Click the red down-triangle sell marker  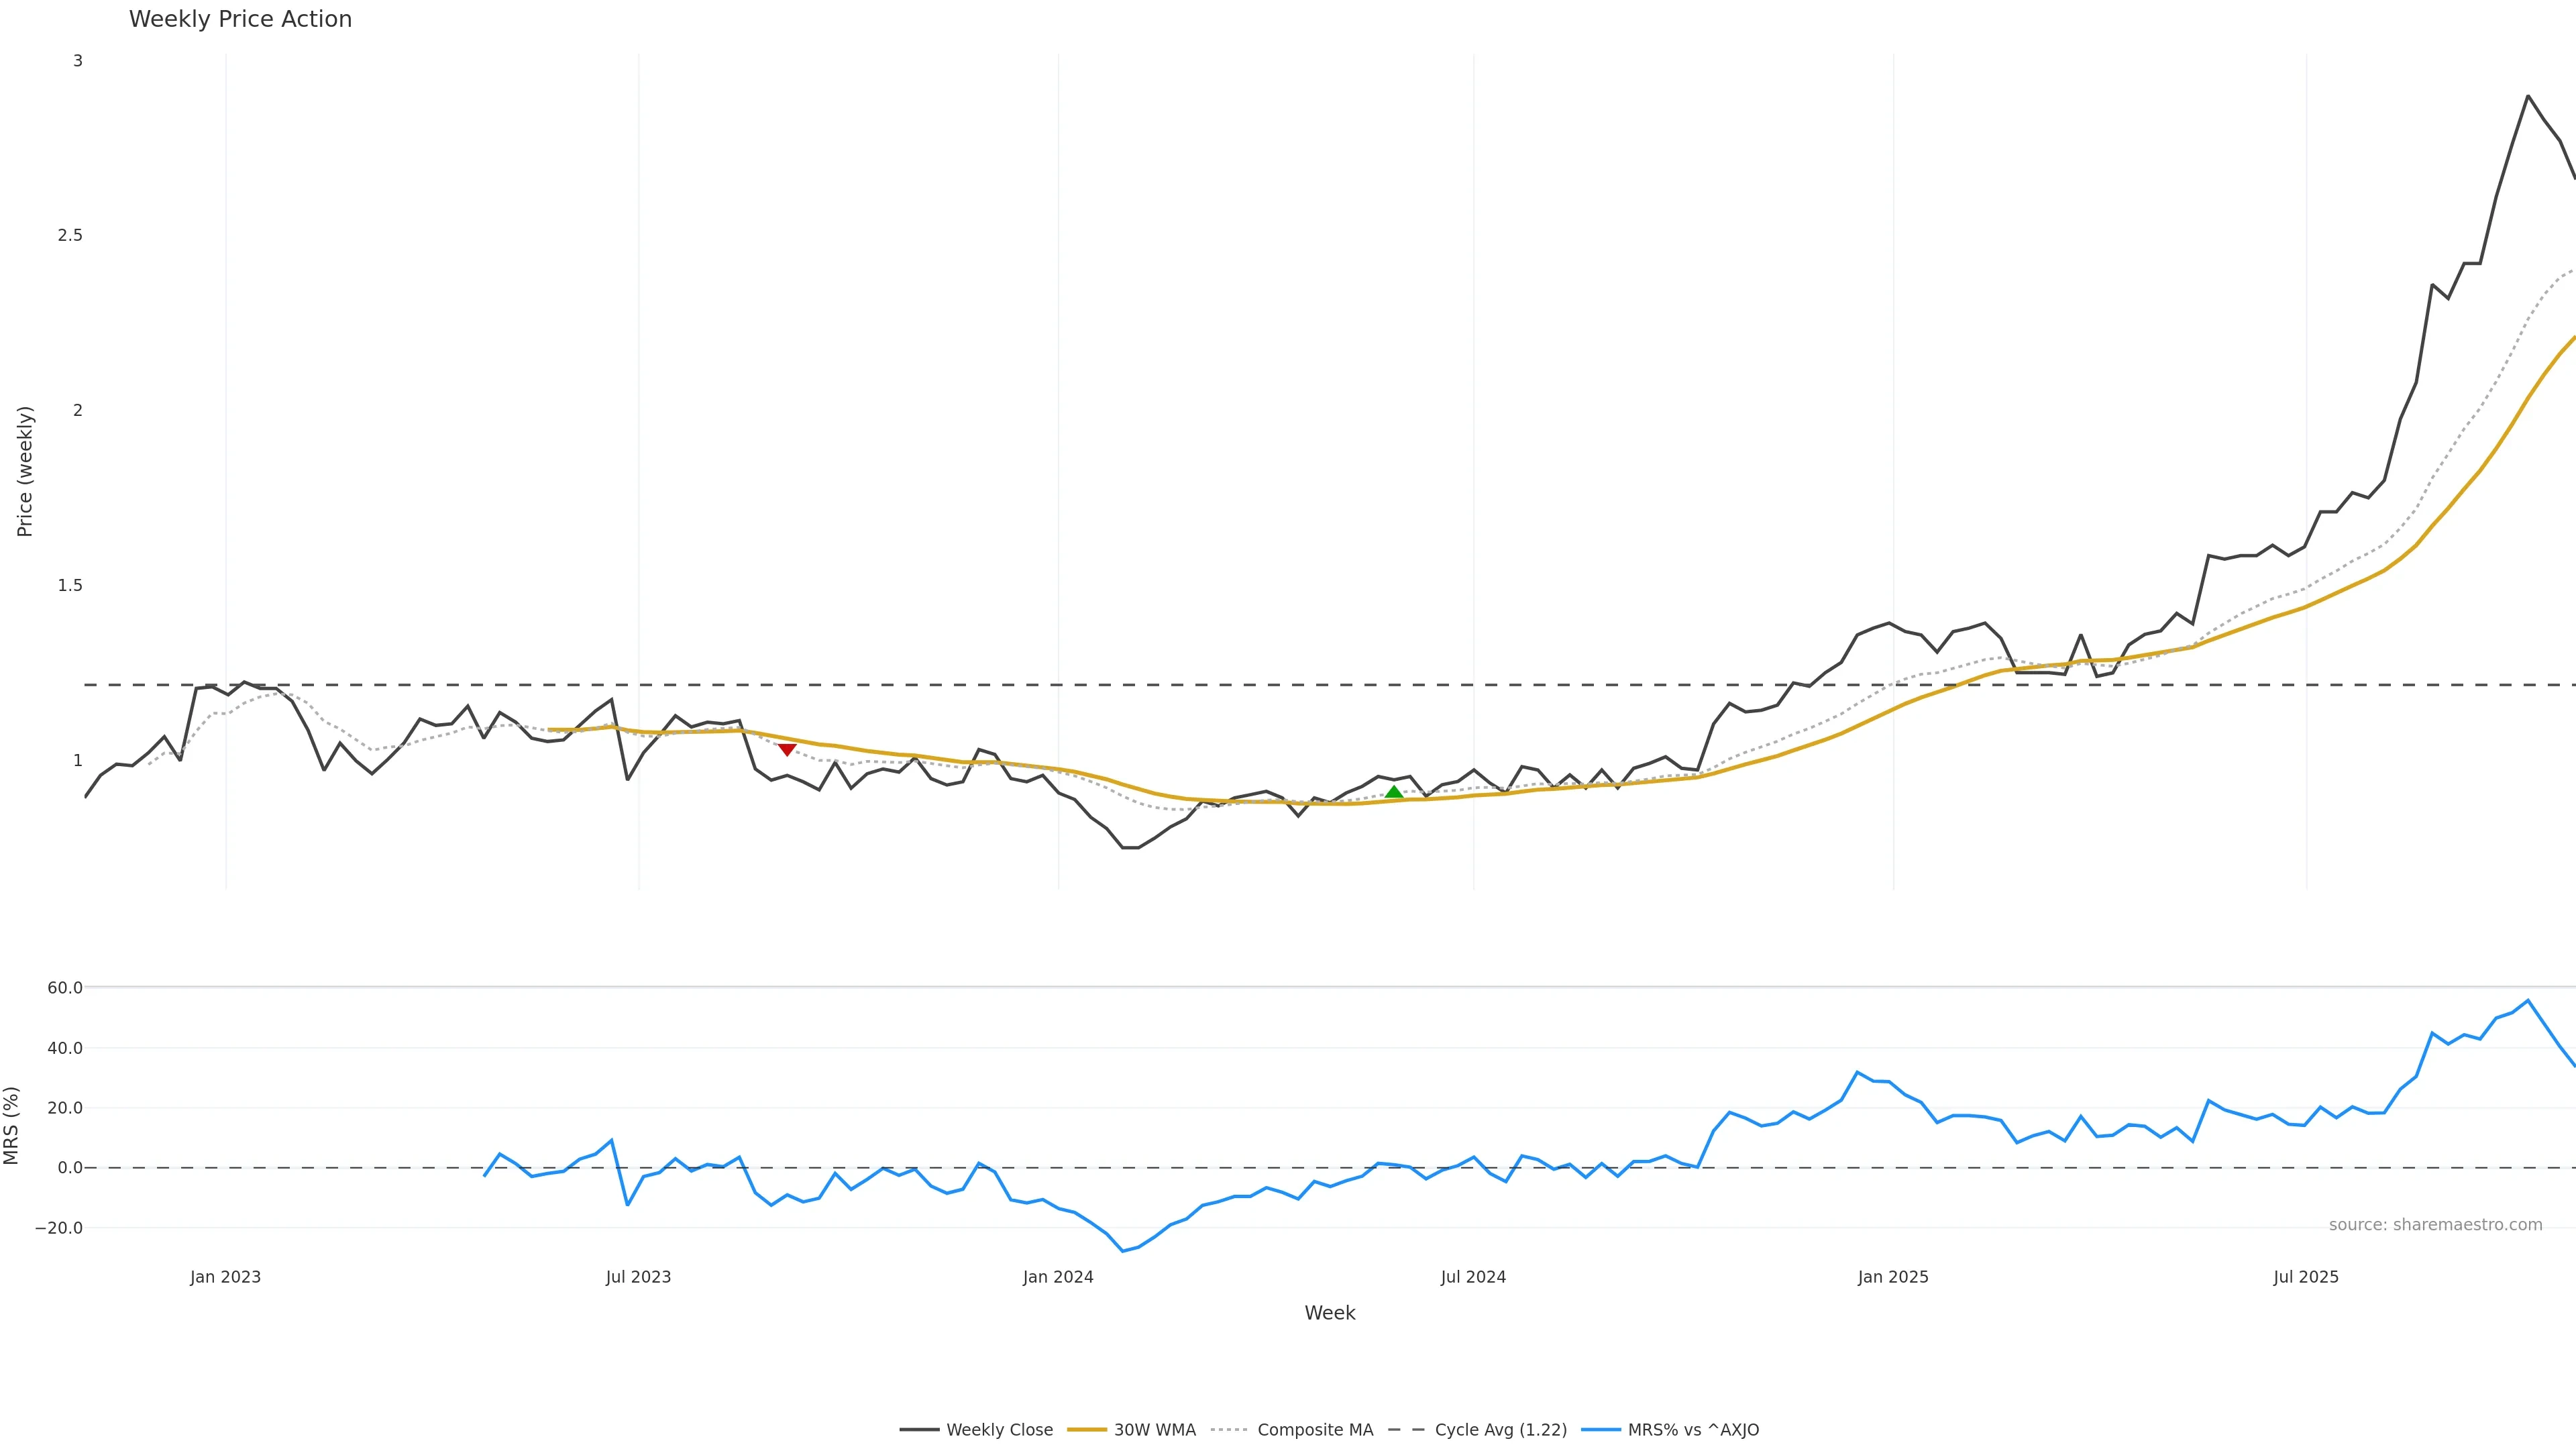click(787, 750)
